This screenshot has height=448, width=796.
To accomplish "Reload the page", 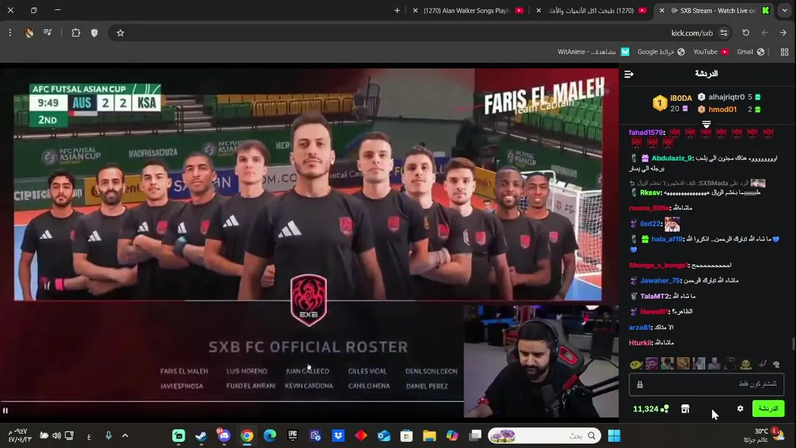I will pyautogui.click(x=746, y=33).
